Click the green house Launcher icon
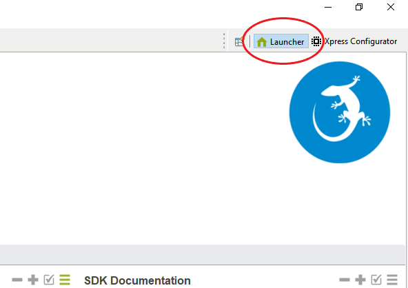 click(x=262, y=42)
